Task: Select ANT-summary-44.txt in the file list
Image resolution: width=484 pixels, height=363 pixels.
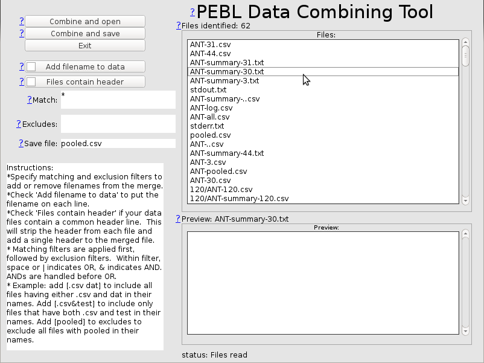Action: point(323,153)
